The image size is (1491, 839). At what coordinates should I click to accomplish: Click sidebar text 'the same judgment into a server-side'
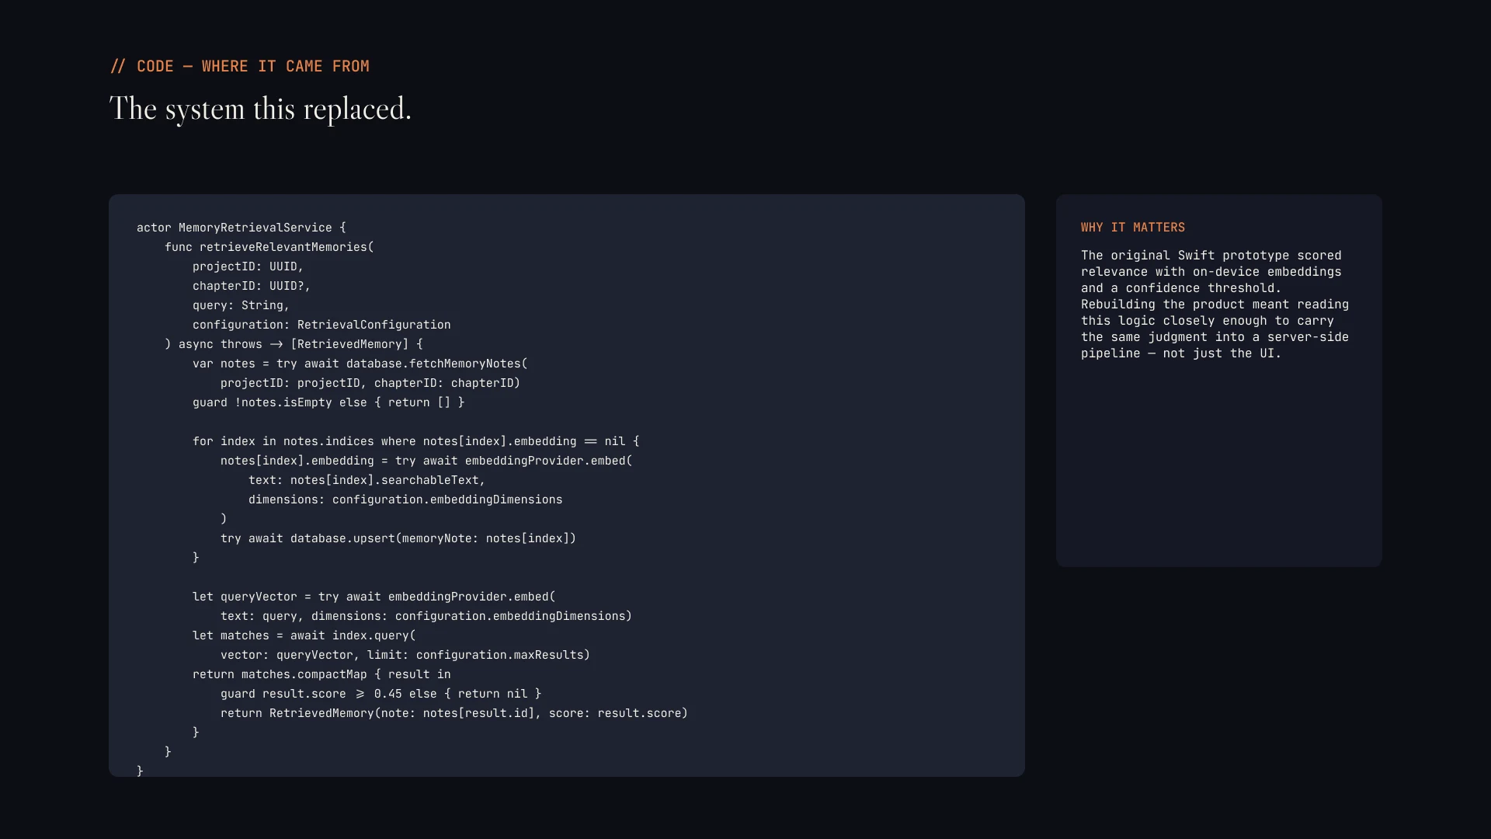click(x=1215, y=337)
